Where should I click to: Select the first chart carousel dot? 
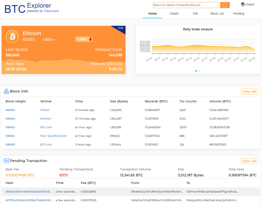click(196, 71)
